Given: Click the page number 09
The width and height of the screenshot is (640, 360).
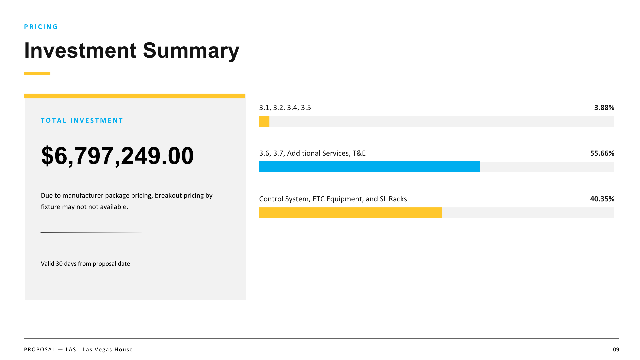Looking at the screenshot, I should pos(616,350).
